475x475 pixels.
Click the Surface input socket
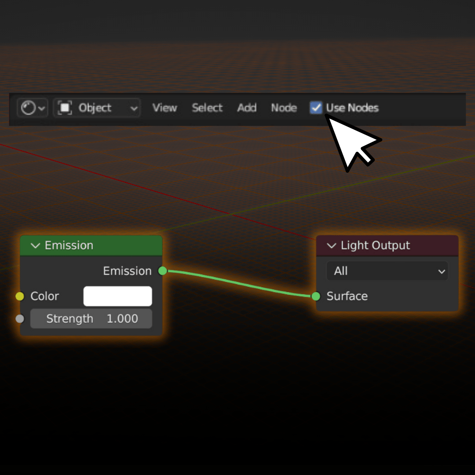[316, 296]
